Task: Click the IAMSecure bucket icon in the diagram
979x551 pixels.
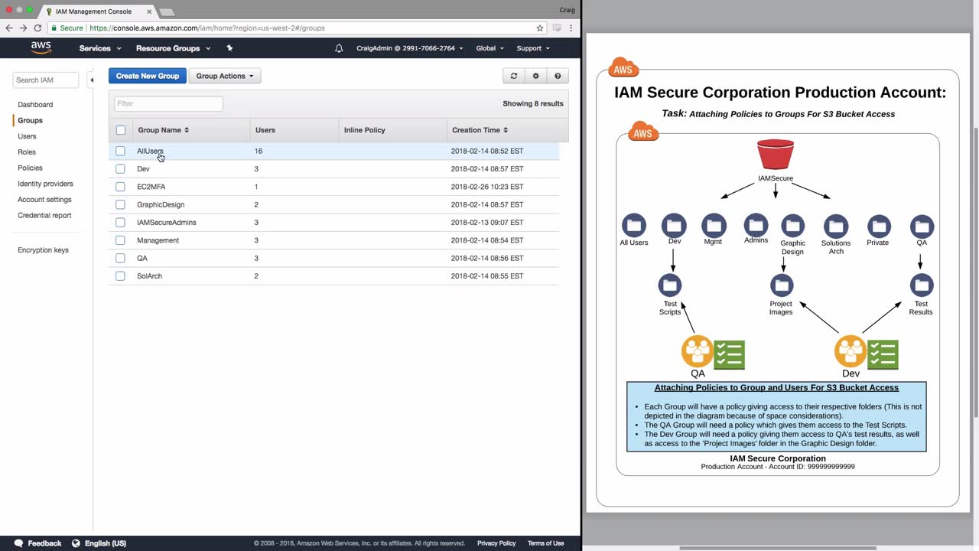Action: coord(775,155)
